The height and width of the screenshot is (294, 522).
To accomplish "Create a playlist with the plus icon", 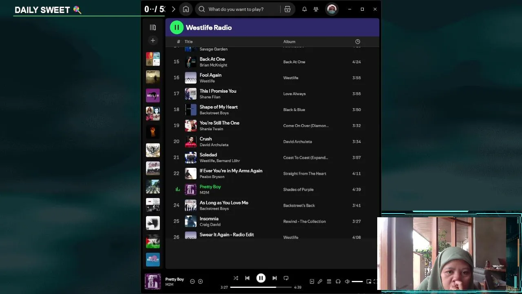I will click(153, 40).
